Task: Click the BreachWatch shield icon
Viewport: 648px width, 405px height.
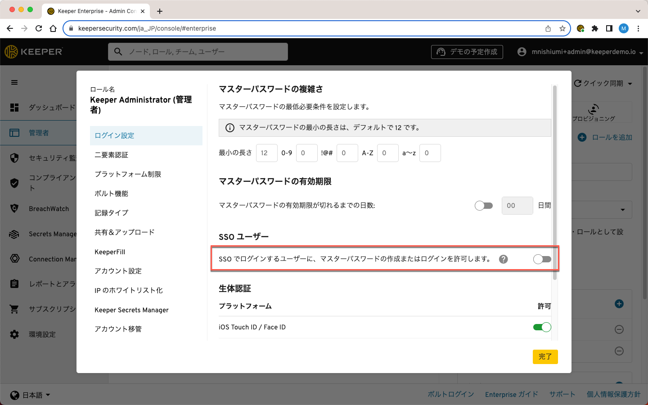Action: point(14,209)
